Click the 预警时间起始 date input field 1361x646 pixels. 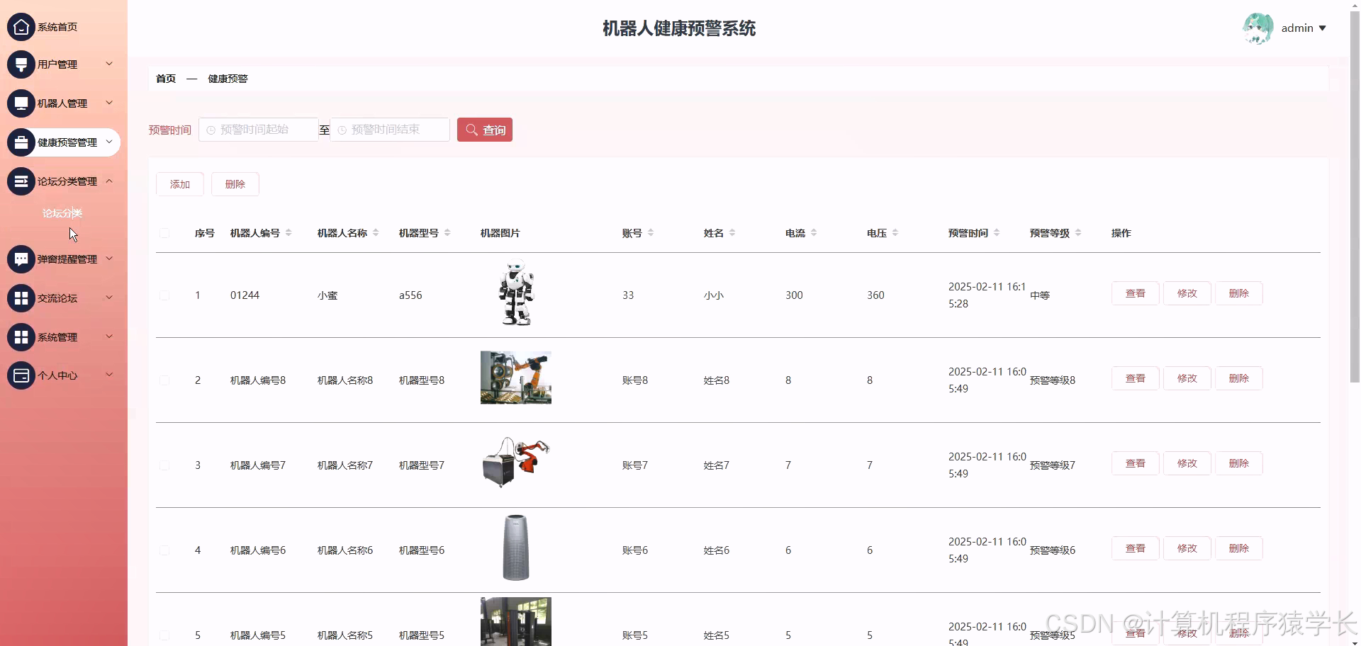(x=259, y=130)
